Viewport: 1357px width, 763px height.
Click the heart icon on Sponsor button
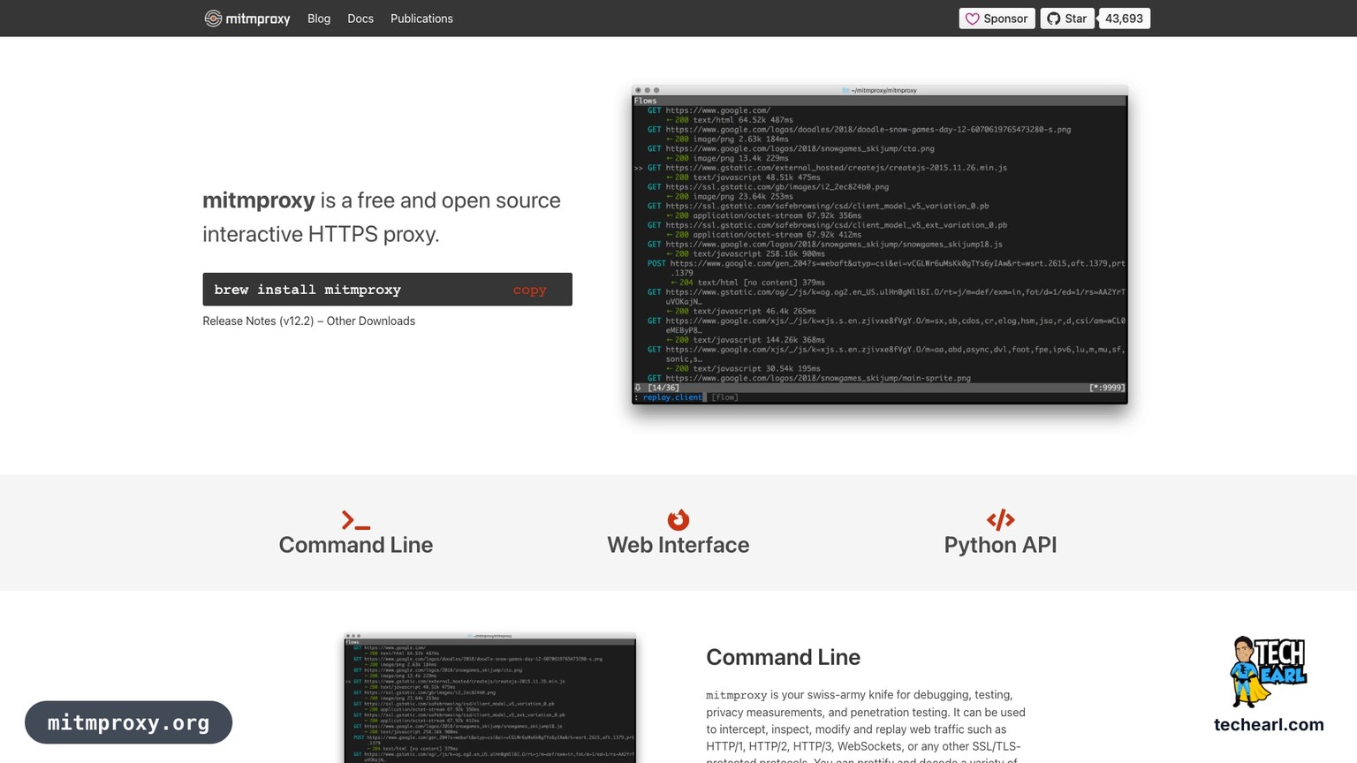[x=972, y=19]
